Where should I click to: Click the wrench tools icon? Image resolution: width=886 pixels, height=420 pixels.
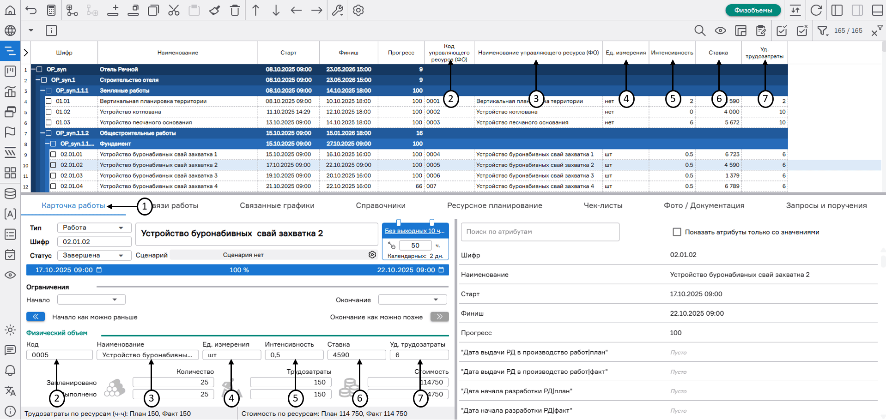pos(338,10)
